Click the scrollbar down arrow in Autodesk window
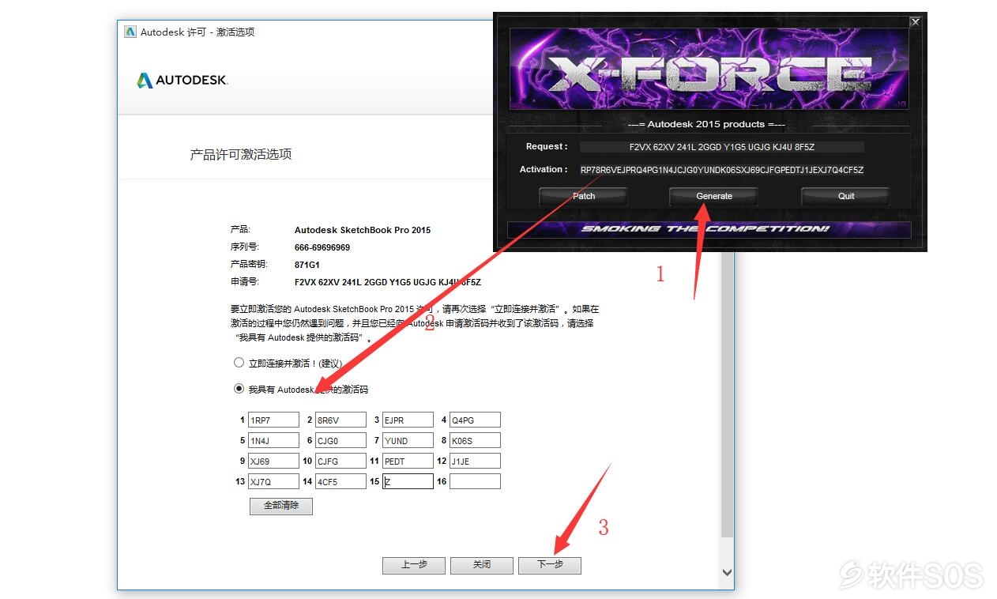The height and width of the screenshot is (599, 997). [728, 572]
